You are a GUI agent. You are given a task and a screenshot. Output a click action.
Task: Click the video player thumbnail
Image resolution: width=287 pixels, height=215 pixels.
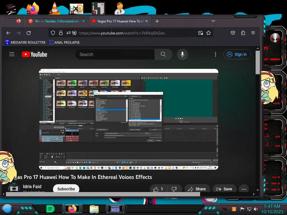click(x=128, y=119)
